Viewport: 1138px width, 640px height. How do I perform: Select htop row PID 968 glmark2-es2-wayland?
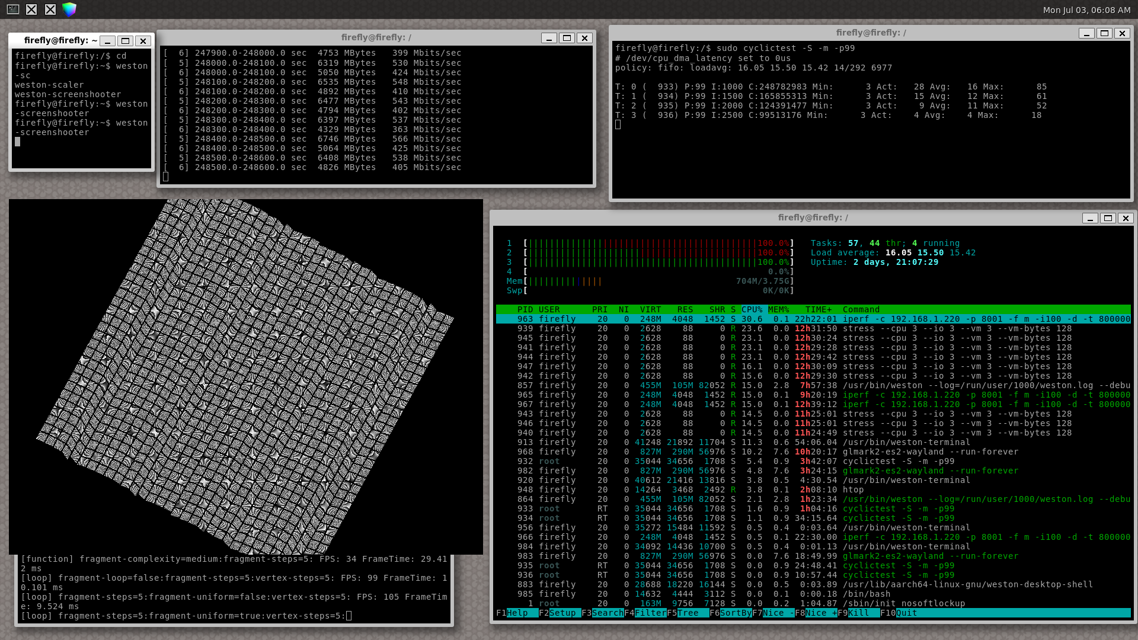[813, 452]
